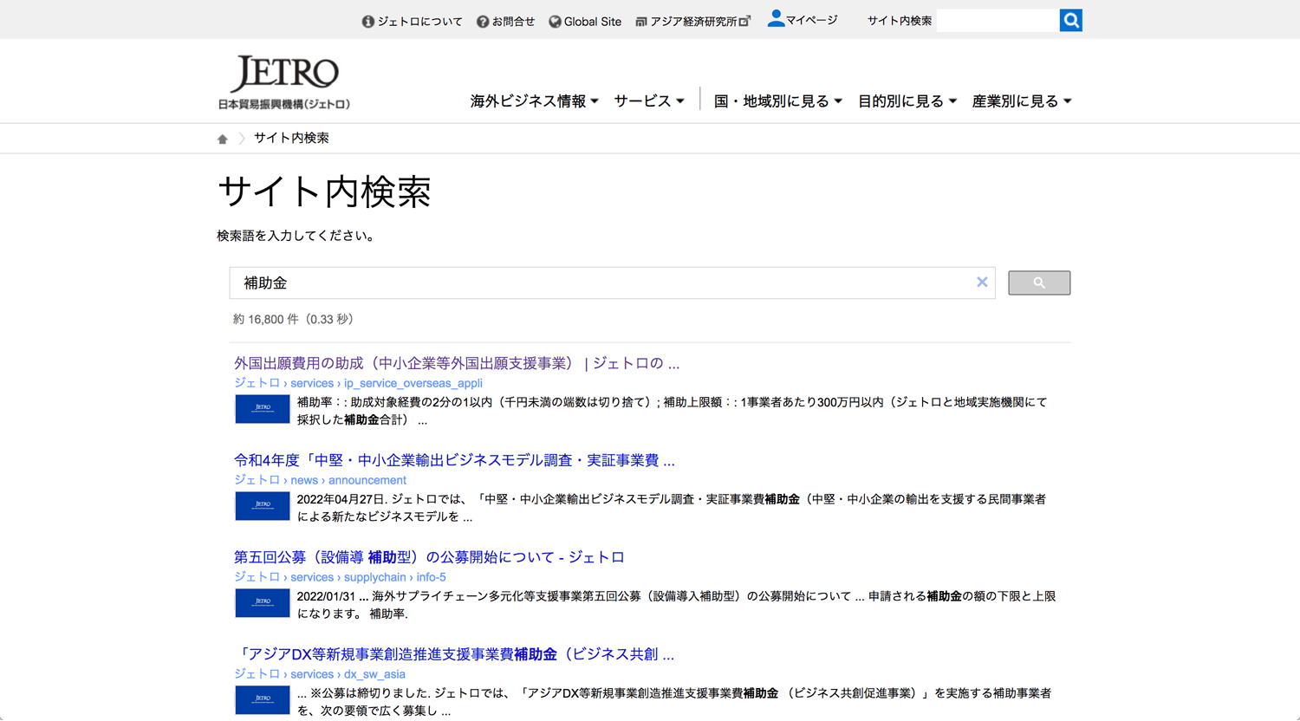The width and height of the screenshot is (1300, 721).
Task: Click the サイト内検索 breadcrumb text
Action: point(291,138)
